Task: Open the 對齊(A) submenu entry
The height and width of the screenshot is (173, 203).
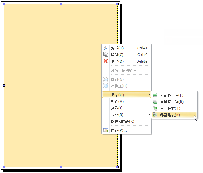Action: [x=126, y=101]
